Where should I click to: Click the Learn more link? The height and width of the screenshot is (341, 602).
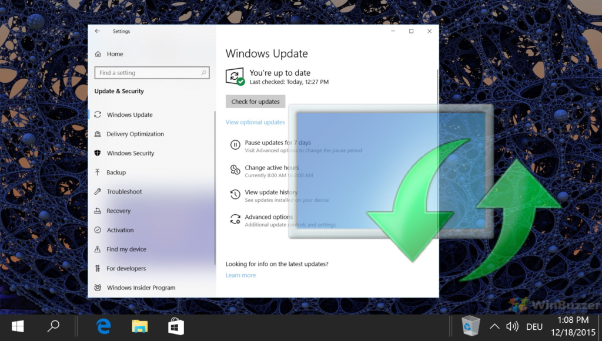pos(240,275)
